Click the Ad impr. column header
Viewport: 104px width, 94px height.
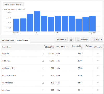point(89,46)
